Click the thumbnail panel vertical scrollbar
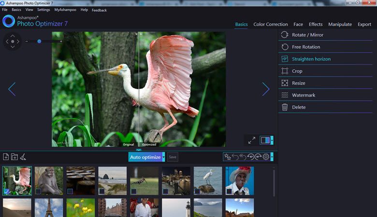This screenshot has width=377, height=217. pyautogui.click(x=274, y=183)
